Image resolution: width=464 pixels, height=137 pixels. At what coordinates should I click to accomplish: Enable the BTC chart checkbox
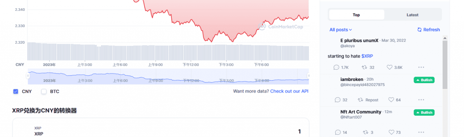[x=44, y=91]
